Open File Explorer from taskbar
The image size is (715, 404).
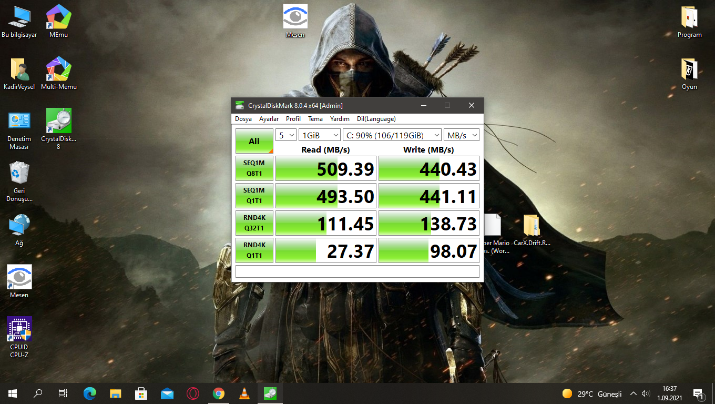pyautogui.click(x=116, y=393)
